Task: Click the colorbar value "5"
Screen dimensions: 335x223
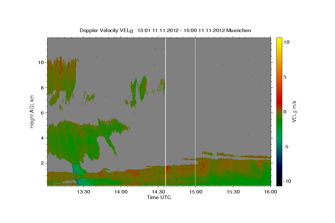Action: click(x=284, y=77)
